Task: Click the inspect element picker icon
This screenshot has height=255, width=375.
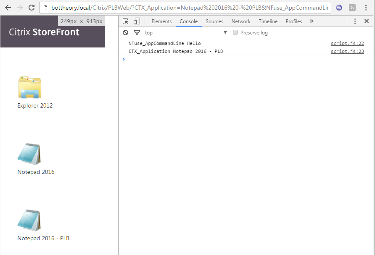Action: click(126, 21)
